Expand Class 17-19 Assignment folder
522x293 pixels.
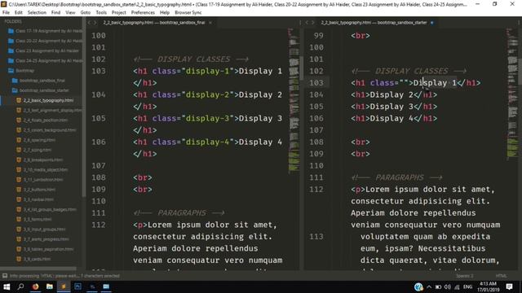tap(45, 31)
